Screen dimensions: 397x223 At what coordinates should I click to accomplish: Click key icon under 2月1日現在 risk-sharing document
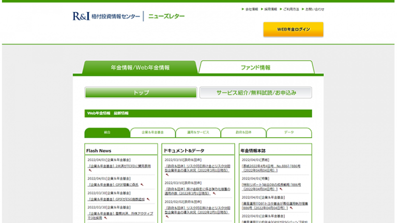coord(167,217)
